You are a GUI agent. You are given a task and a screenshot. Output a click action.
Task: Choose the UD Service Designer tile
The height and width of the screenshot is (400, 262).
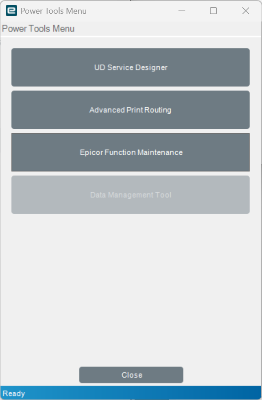click(x=131, y=67)
